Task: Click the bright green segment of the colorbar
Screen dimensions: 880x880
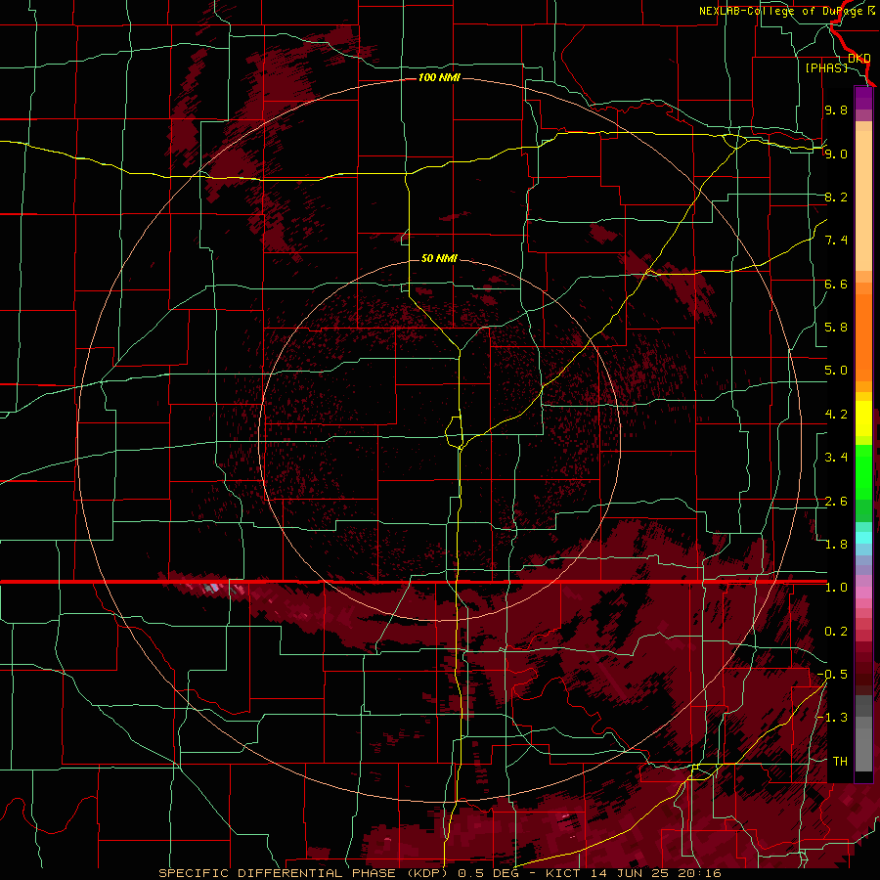Action: coord(863,471)
